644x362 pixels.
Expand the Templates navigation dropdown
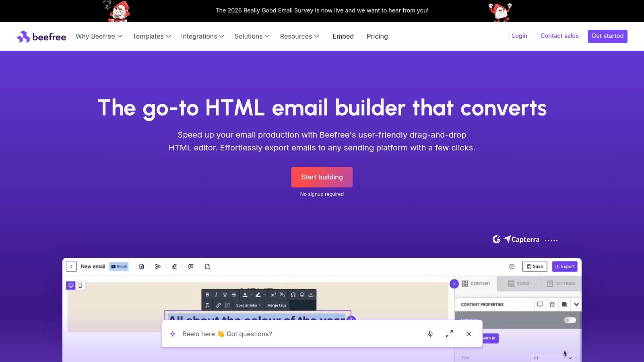pyautogui.click(x=152, y=36)
